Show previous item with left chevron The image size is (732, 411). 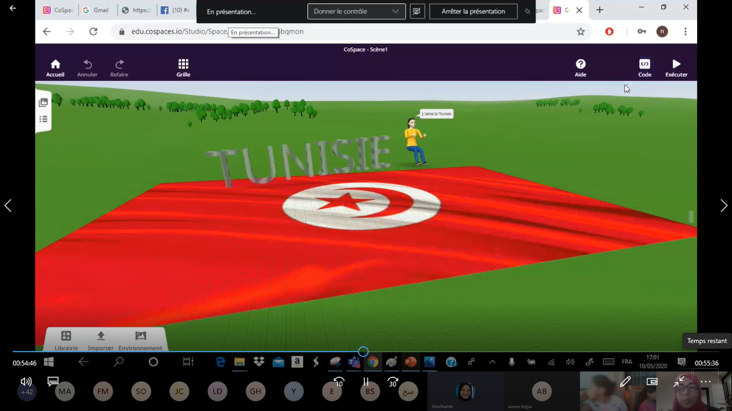coord(8,206)
